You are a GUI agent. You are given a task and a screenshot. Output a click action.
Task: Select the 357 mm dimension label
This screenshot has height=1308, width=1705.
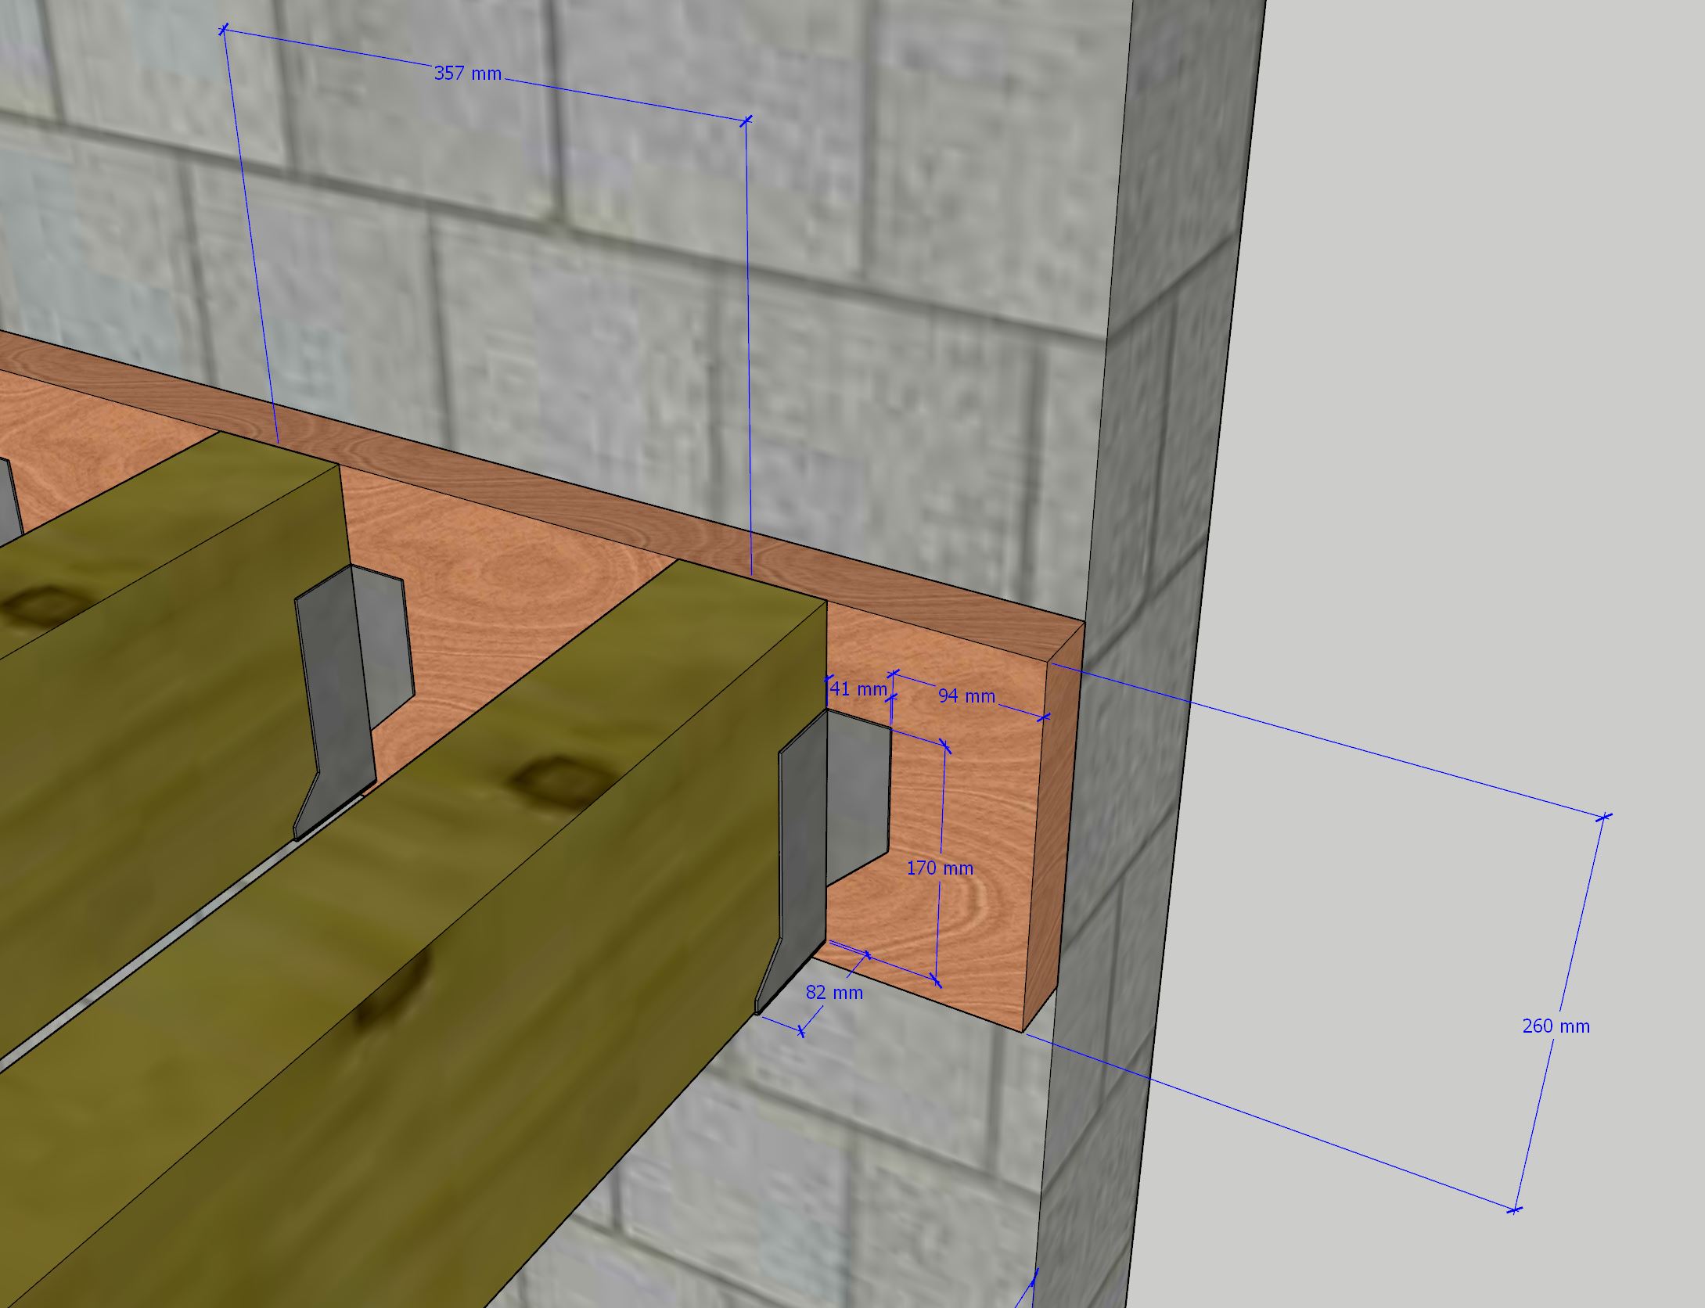click(x=467, y=74)
